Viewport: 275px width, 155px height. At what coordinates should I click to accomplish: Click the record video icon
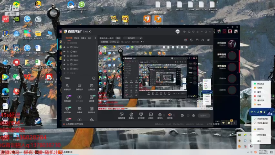183,115
